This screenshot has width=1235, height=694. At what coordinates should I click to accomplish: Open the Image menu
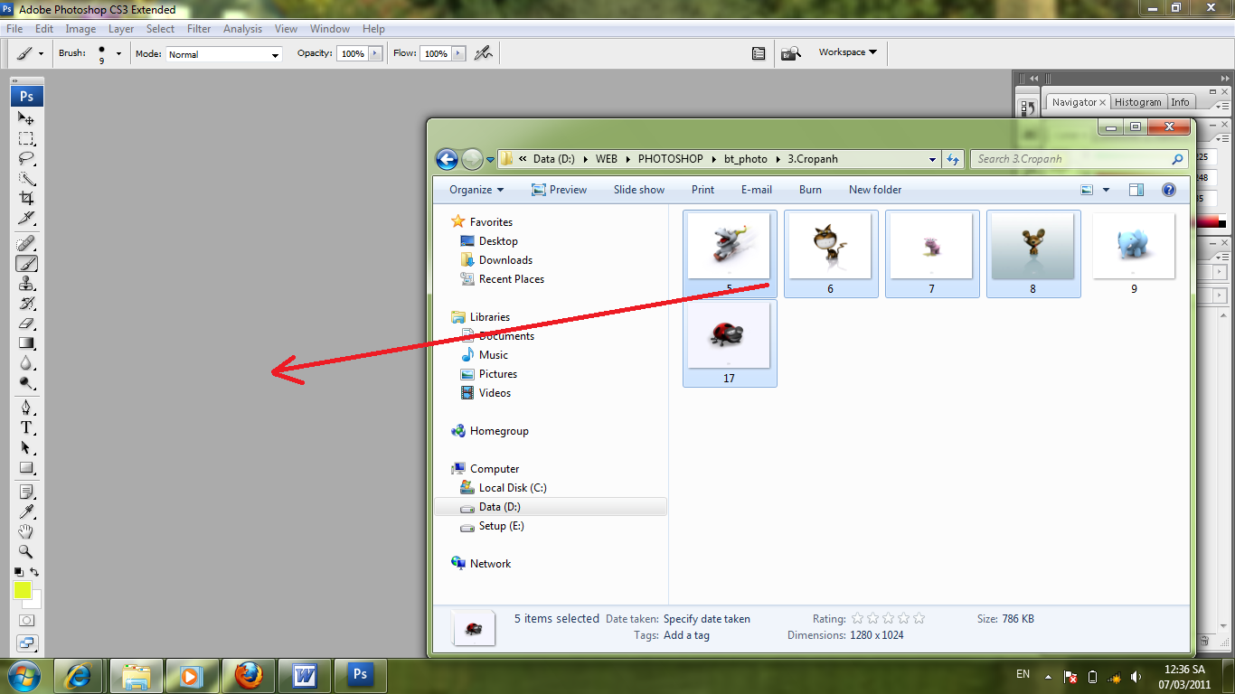80,29
